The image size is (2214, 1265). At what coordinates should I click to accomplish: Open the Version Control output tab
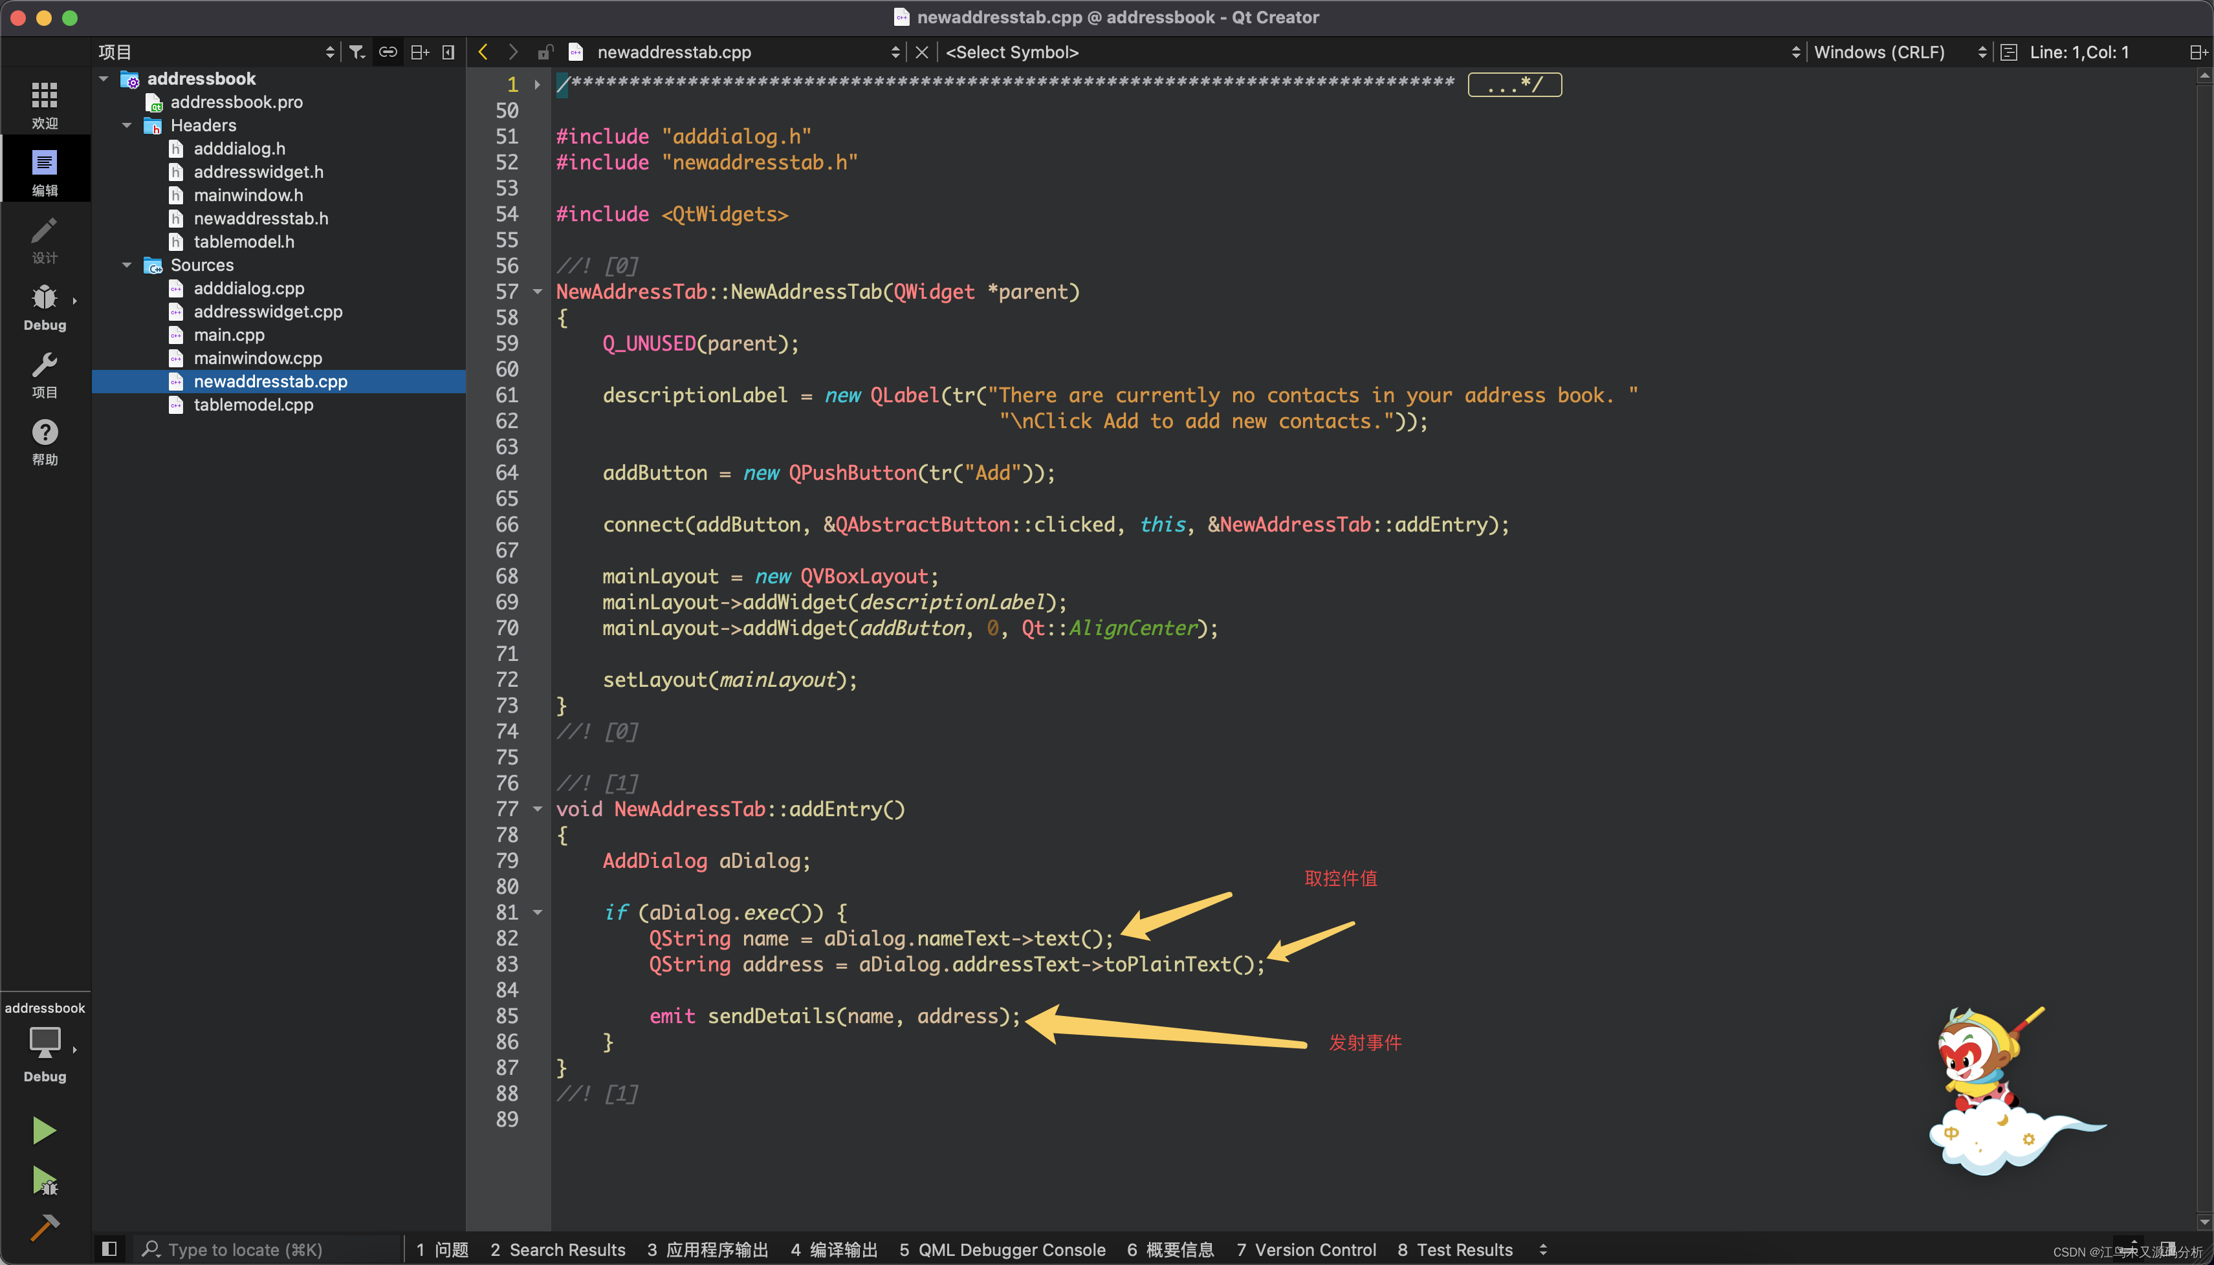1306,1249
